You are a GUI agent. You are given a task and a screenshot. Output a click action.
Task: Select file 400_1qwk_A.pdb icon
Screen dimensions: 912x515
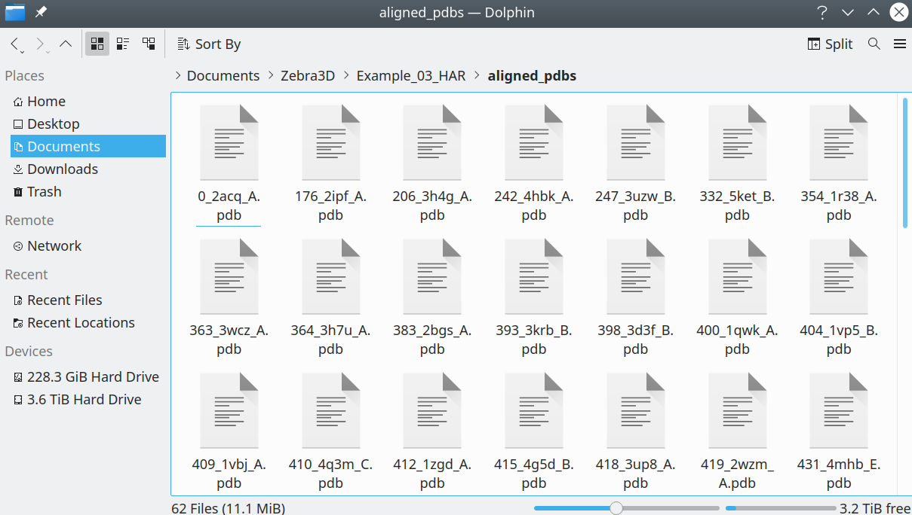coord(738,276)
